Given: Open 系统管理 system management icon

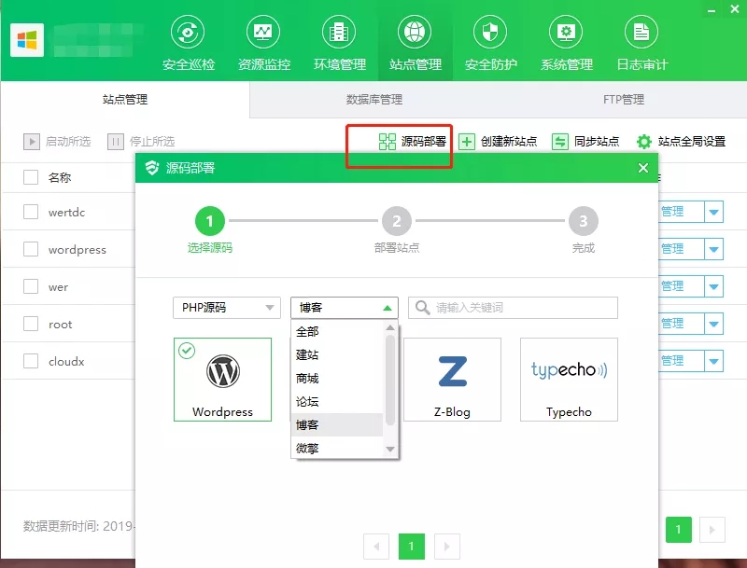Looking at the screenshot, I should point(566,33).
